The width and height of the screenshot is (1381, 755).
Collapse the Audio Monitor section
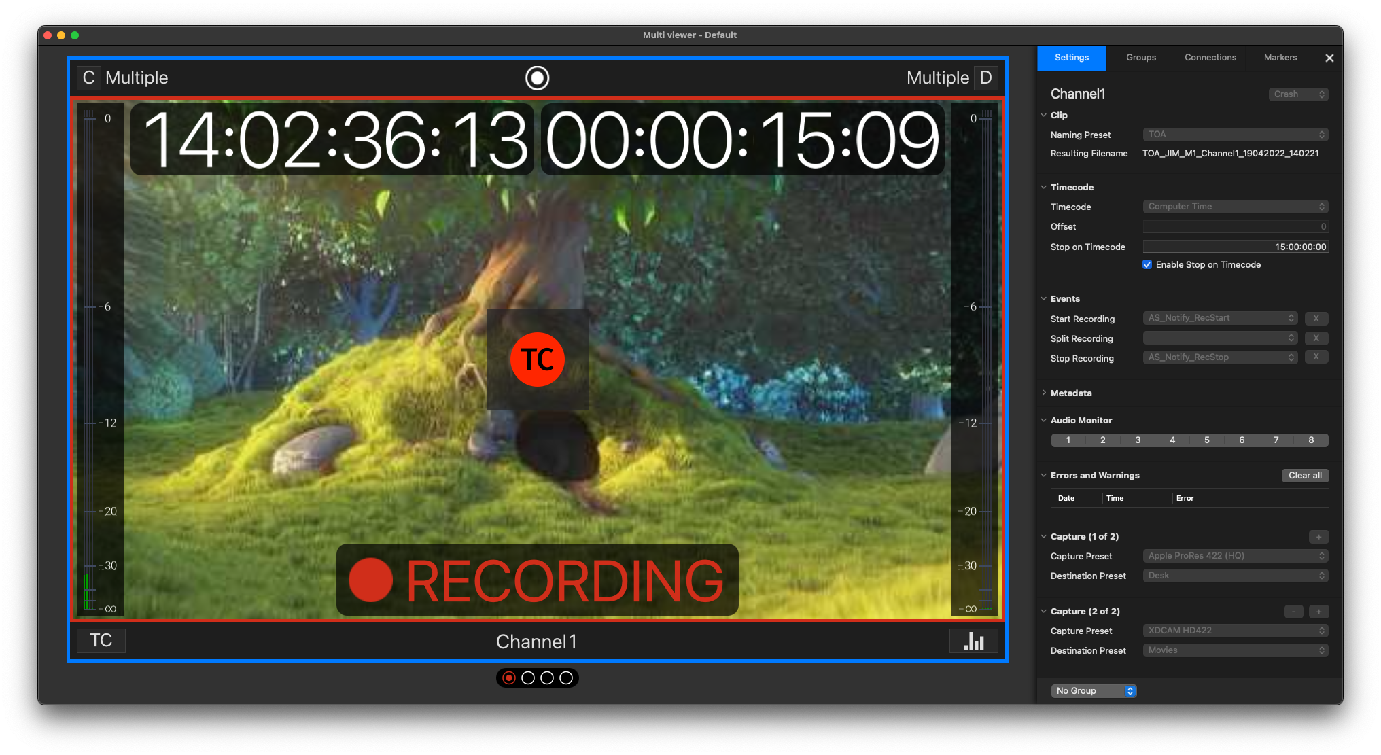pos(1044,420)
